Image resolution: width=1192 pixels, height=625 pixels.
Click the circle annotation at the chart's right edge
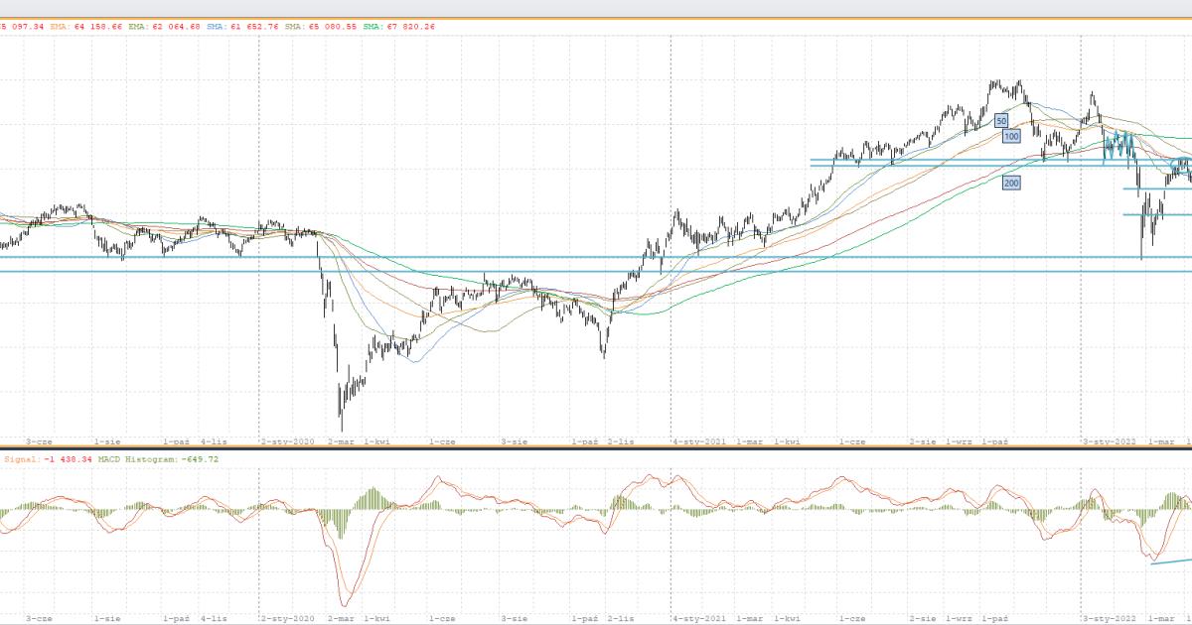click(1180, 164)
